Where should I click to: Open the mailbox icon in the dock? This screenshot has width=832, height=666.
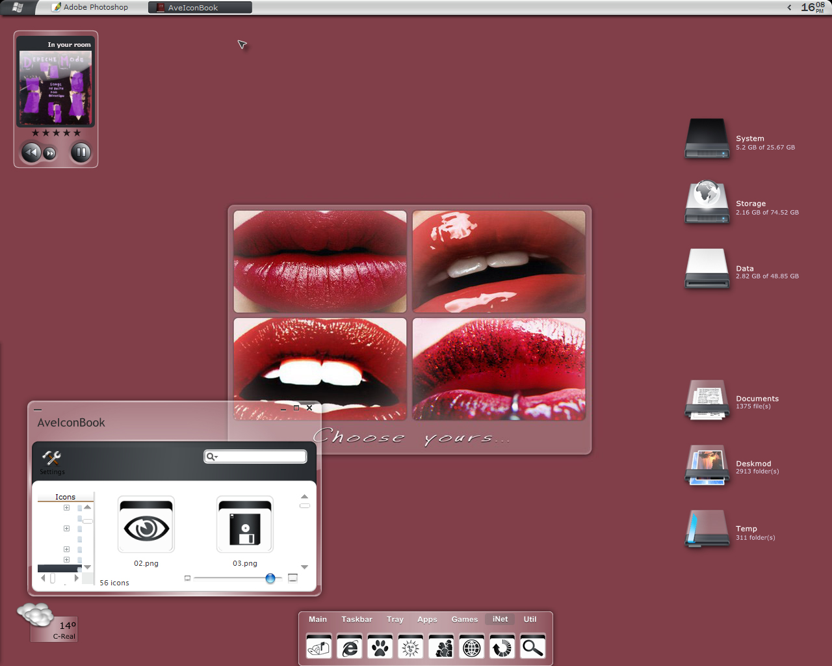(318, 646)
